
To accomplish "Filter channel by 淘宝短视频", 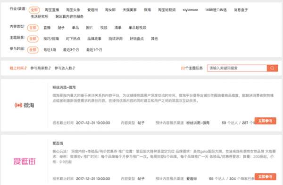I will click(x=167, y=10).
